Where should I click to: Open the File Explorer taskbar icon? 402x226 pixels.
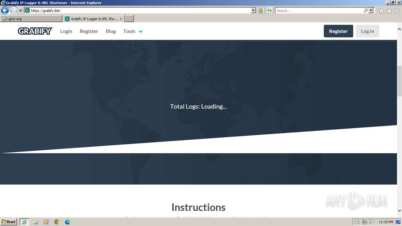[35, 222]
